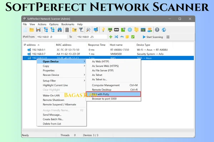The height and width of the screenshot is (142, 214).
Task: Select the 192.168.0.7 row
Action: [108, 54]
